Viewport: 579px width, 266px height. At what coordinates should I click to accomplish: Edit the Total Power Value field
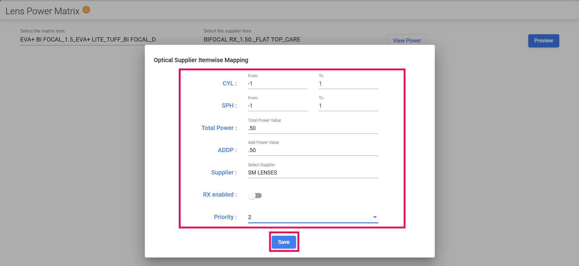click(x=313, y=128)
